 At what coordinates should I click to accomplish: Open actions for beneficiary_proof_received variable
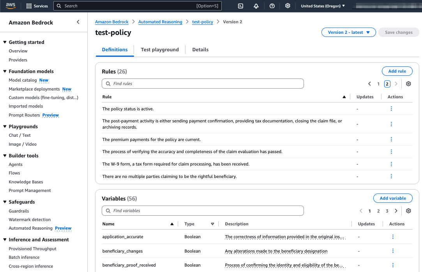pos(393,265)
